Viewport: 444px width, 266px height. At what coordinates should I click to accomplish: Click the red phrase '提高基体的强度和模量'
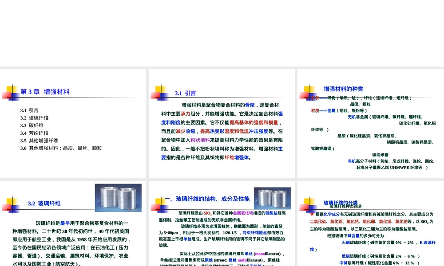click(254, 123)
